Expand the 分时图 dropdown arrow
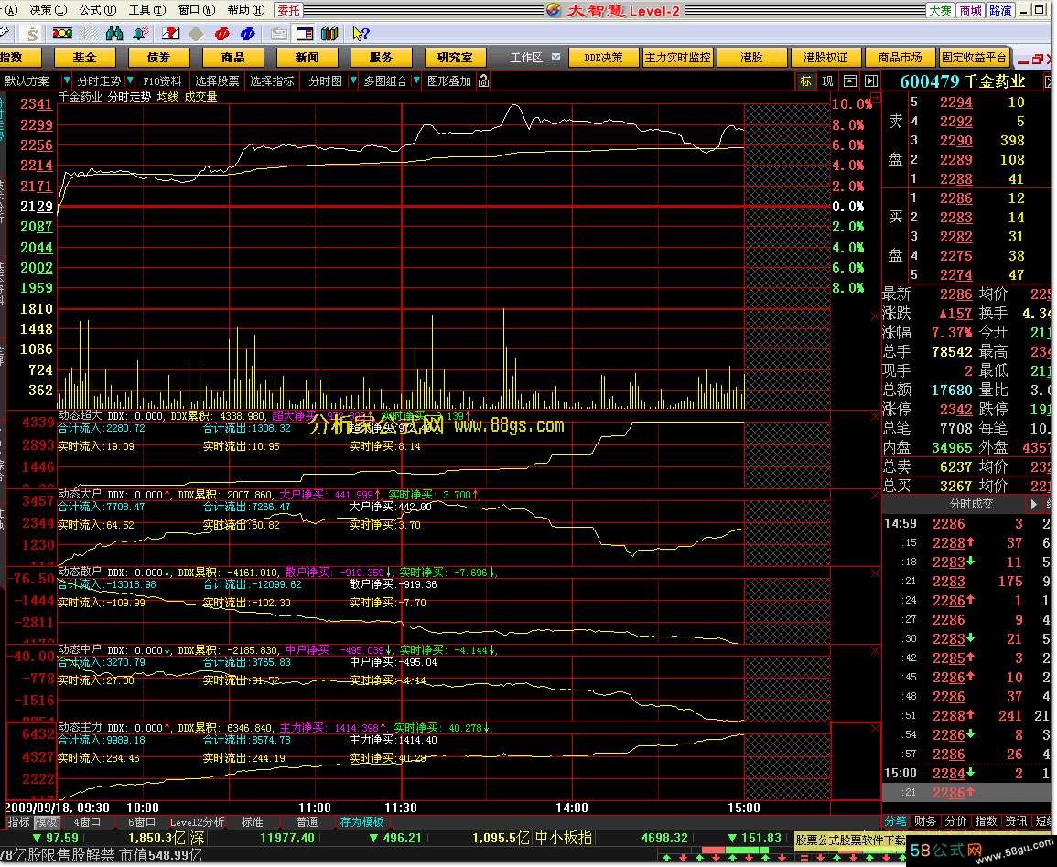 (x=352, y=80)
